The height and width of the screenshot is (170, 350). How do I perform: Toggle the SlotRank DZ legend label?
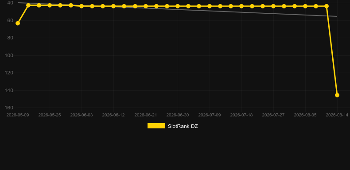pyautogui.click(x=183, y=126)
